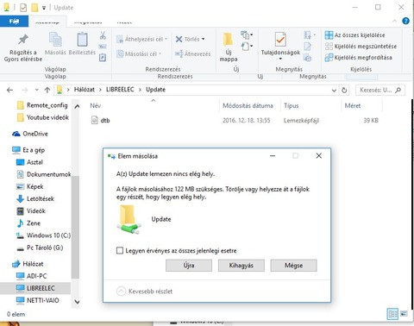Image resolution: width=414 pixels, height=326 pixels.
Task: Create a new folder with Új mappa
Action: [x=229, y=47]
